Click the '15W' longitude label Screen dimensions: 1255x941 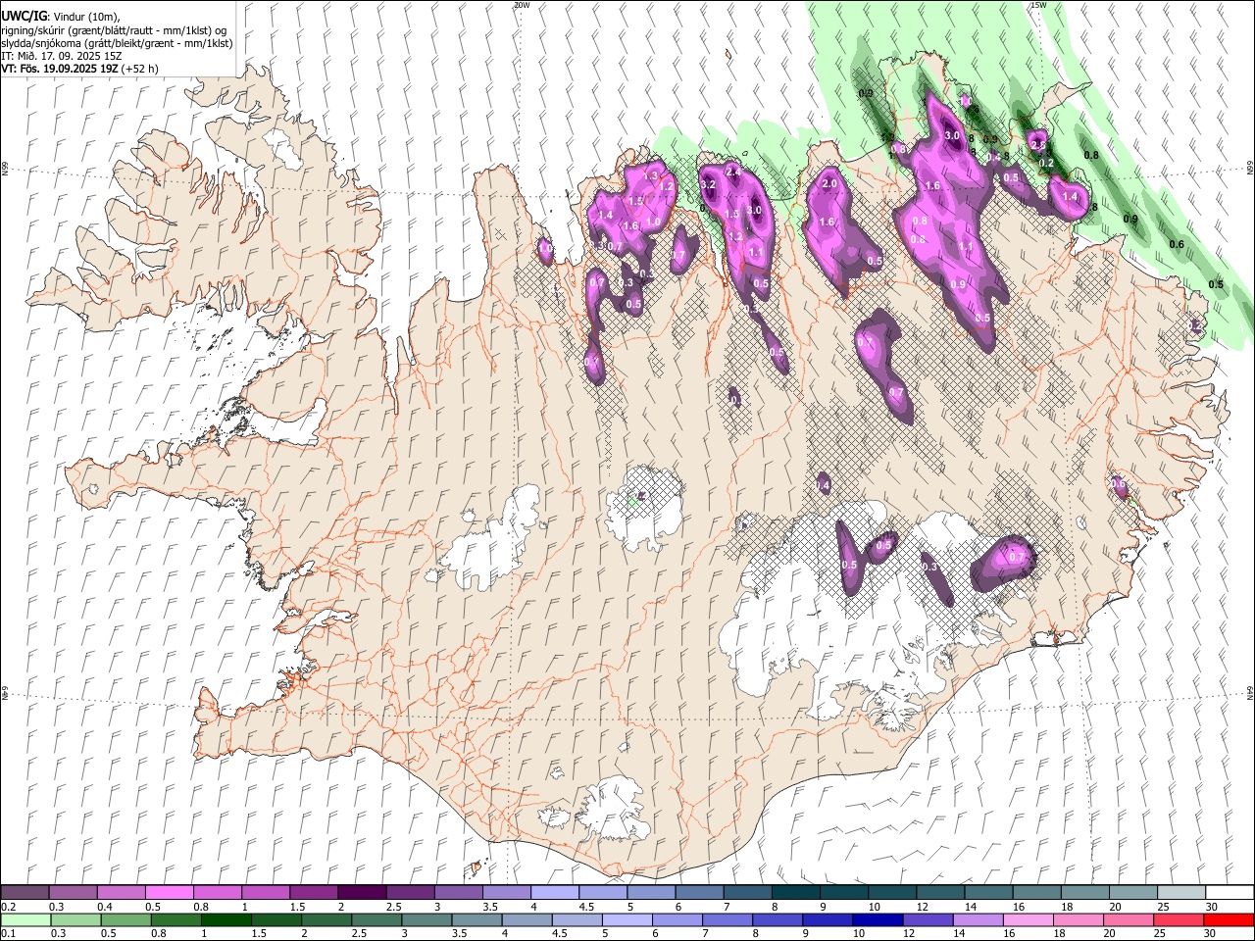pyautogui.click(x=1038, y=5)
